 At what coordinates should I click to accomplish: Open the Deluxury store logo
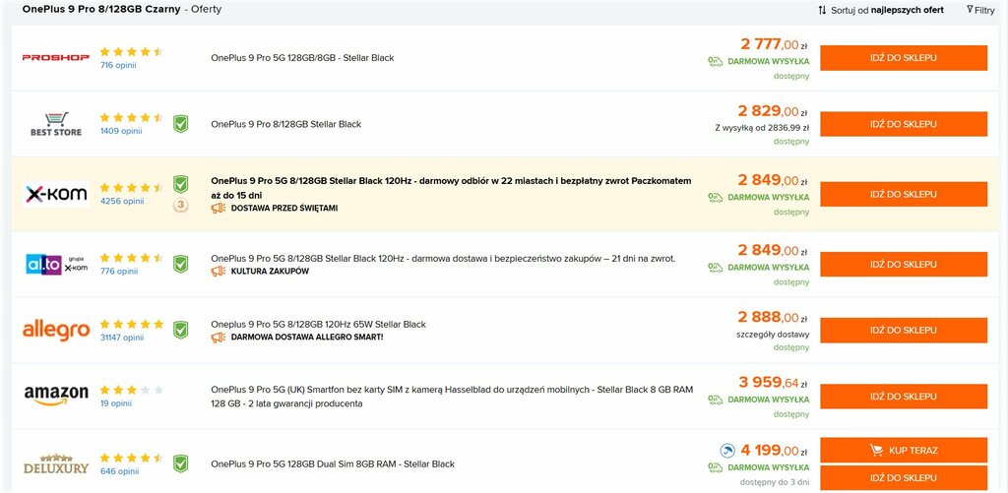56,464
